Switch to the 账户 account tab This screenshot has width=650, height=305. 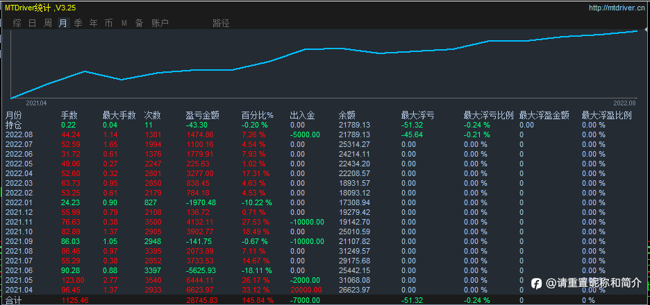coord(160,23)
